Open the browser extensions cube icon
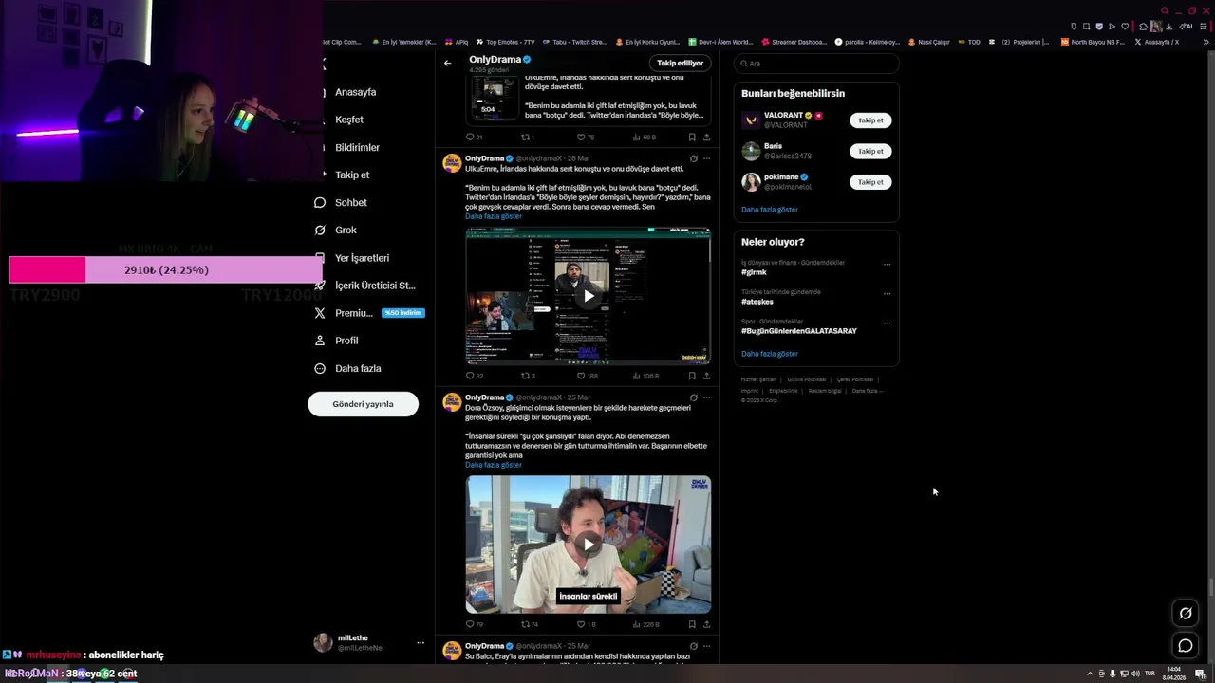 (x=1143, y=27)
